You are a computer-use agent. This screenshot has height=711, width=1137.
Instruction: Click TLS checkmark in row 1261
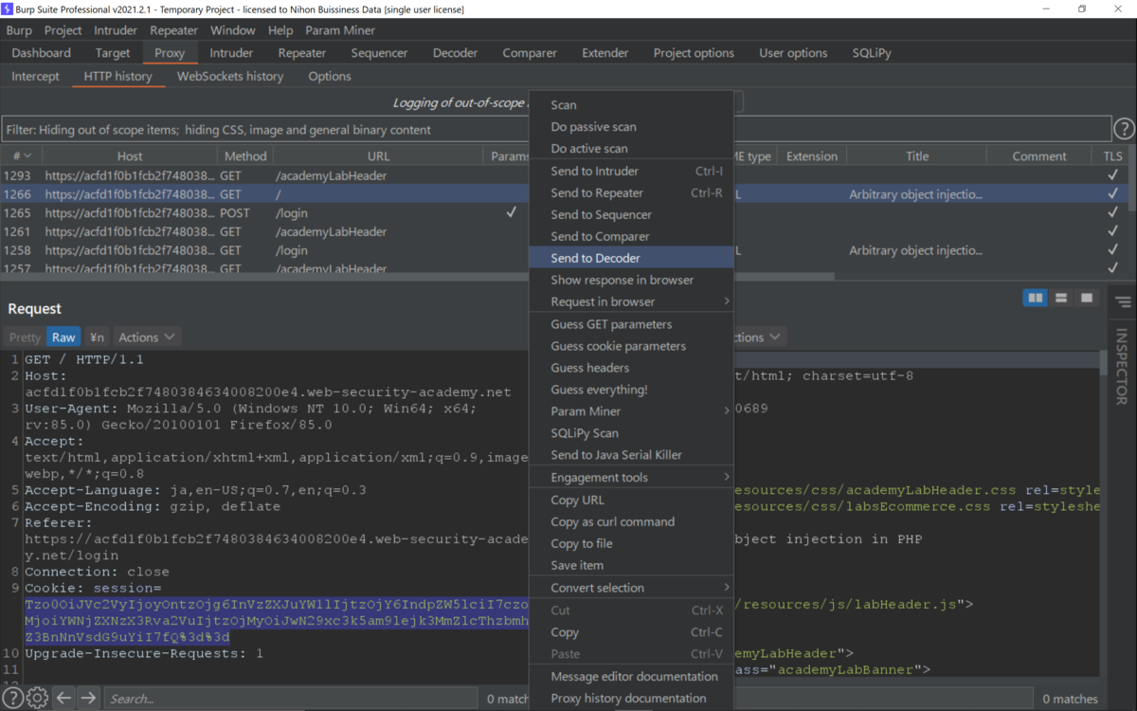click(1112, 232)
